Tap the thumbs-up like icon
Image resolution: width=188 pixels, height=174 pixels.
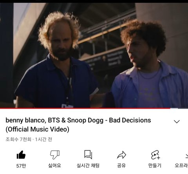pyautogui.click(x=21, y=155)
